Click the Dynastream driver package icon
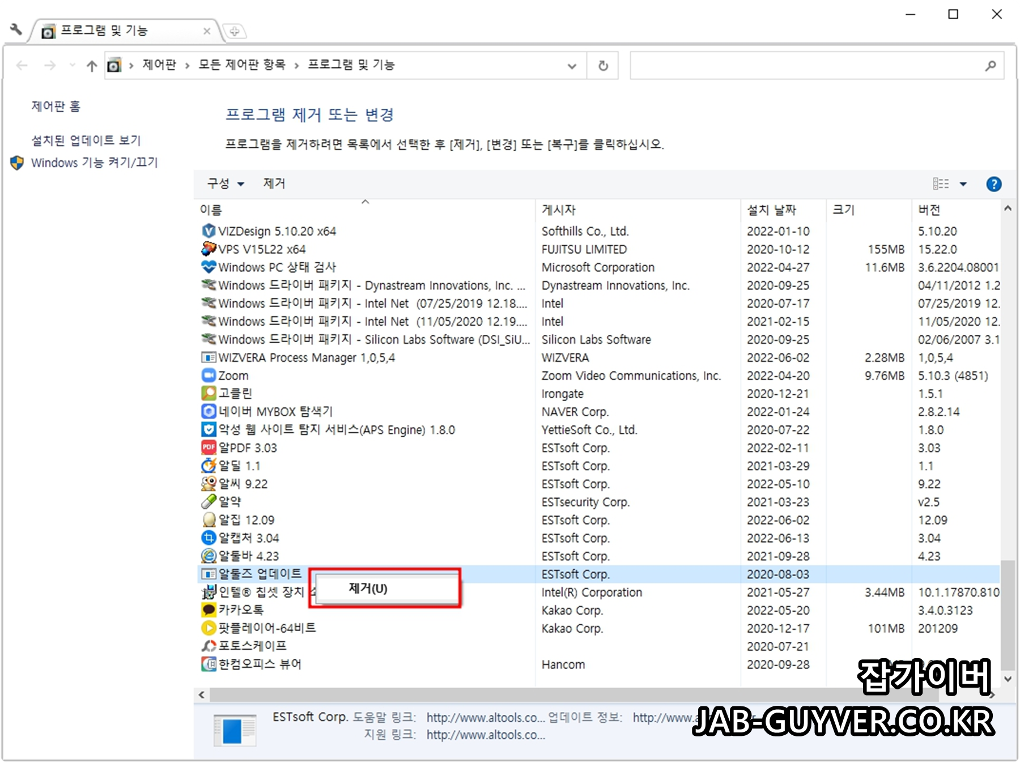The image size is (1020, 763). click(x=209, y=285)
